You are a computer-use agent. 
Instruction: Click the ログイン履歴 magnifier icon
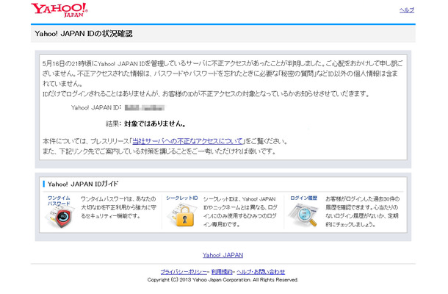point(303,215)
